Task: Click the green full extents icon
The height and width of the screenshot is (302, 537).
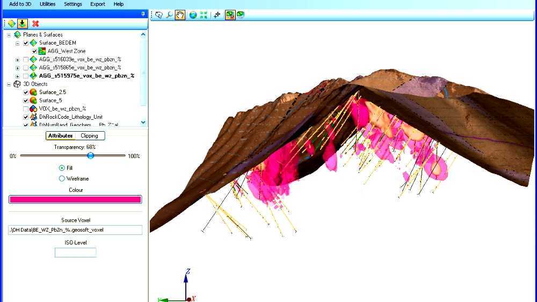Action: [x=204, y=15]
